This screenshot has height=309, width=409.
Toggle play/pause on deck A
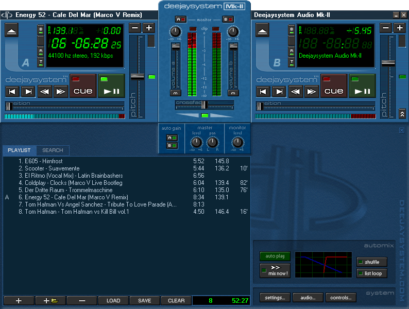[111, 86]
